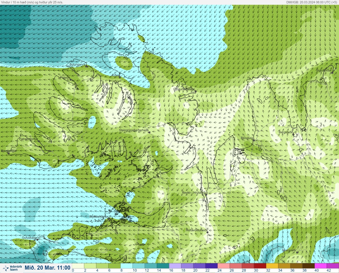Click the Holtavörðuheiði station label

click(x=197, y=230)
